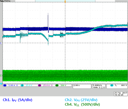Click the date and time stamp box

tap(121, 94)
